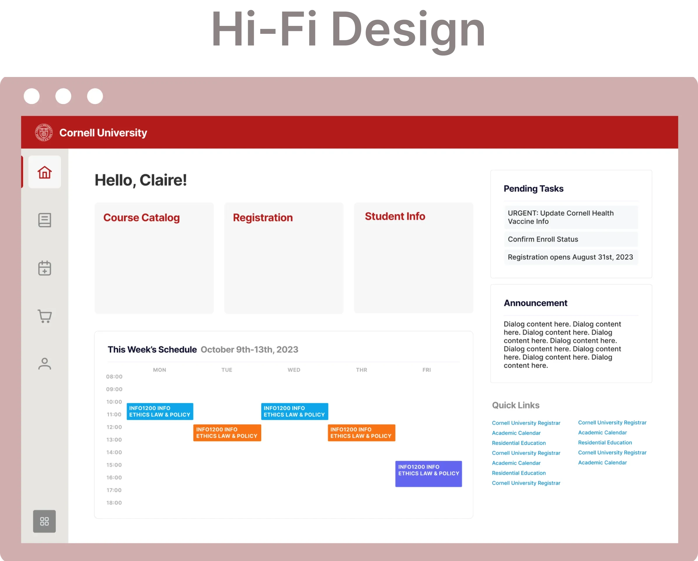Select the Confirm Enroll Status task
Image resolution: width=698 pixels, height=561 pixels.
(x=571, y=239)
